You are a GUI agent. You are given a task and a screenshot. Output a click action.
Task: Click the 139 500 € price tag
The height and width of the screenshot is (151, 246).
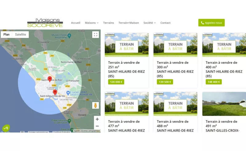coord(165,82)
